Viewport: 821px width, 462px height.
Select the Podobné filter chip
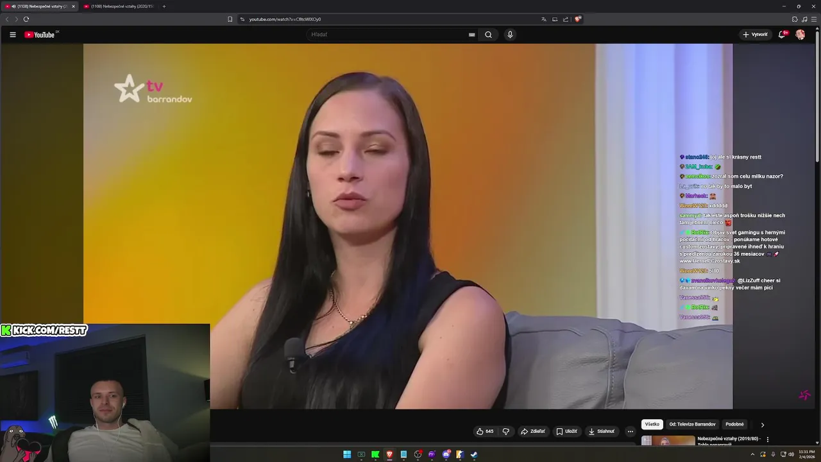coord(734,424)
